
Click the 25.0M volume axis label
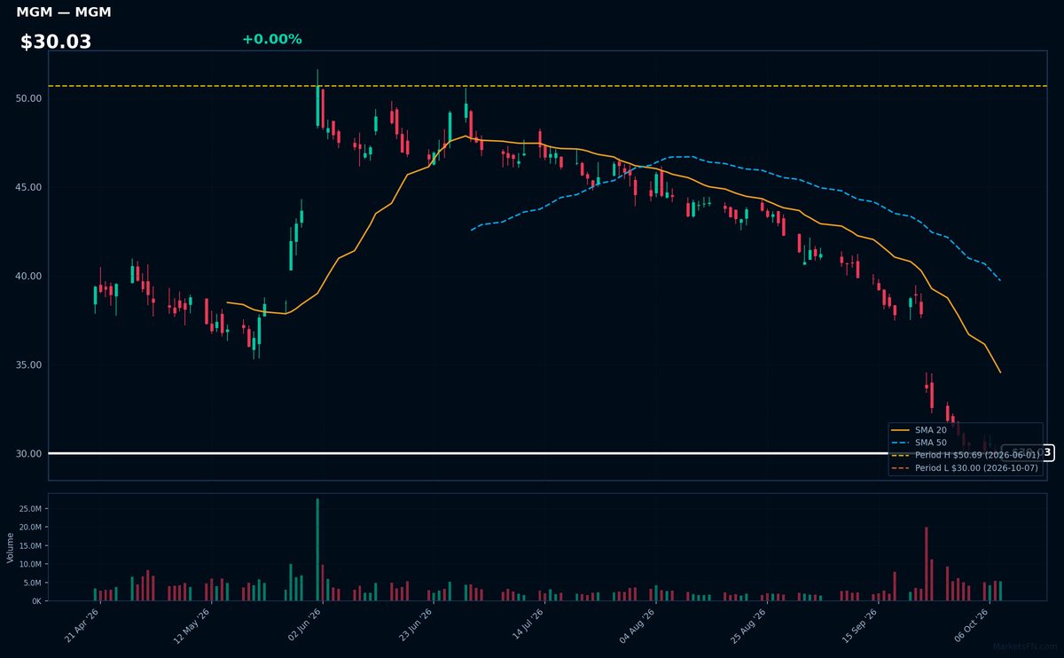click(x=31, y=509)
